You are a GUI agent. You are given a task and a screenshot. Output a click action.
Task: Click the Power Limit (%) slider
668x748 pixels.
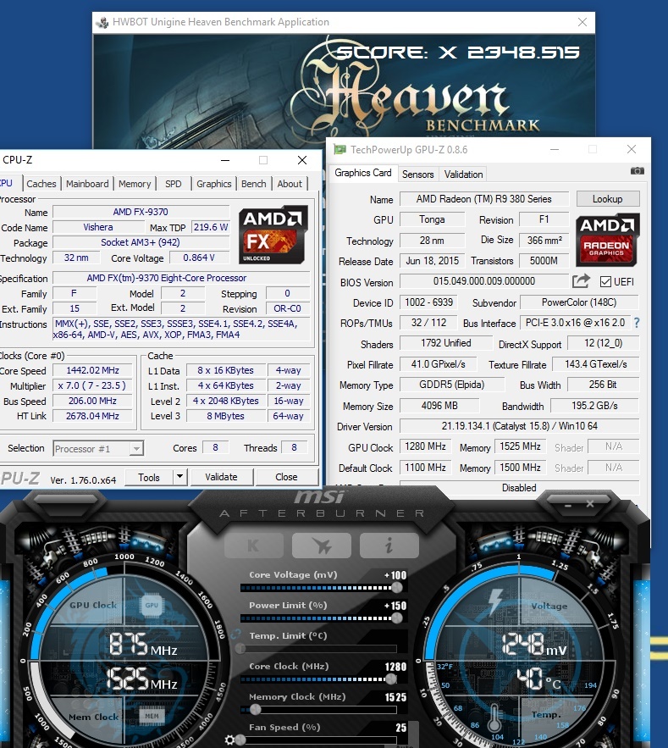pos(322,618)
